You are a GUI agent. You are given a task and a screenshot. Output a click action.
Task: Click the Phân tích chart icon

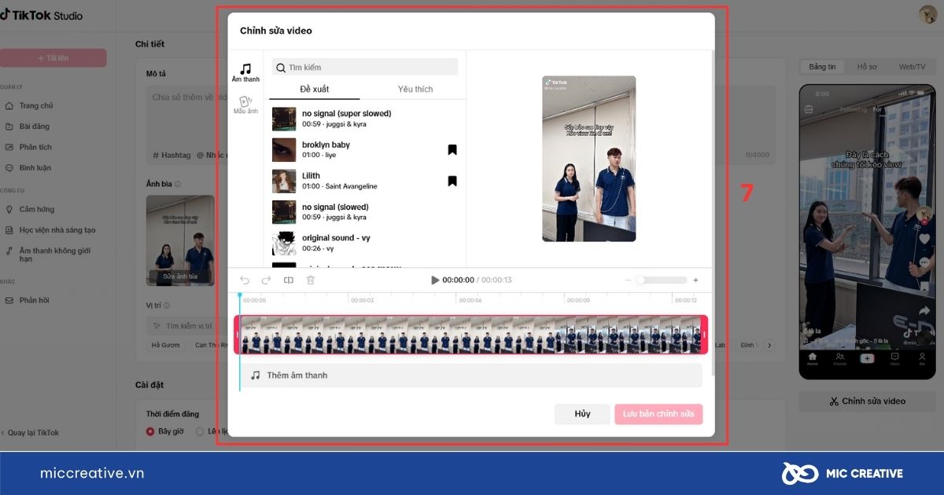click(9, 147)
